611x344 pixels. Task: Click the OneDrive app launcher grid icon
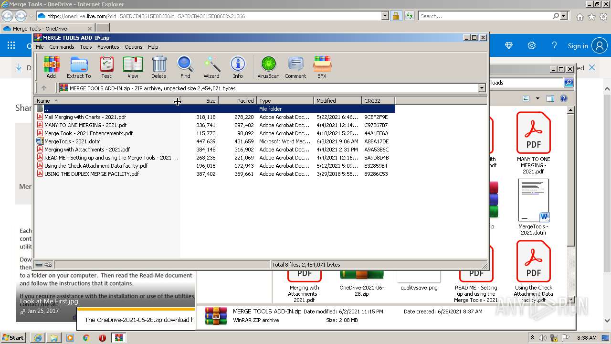pos(11,46)
